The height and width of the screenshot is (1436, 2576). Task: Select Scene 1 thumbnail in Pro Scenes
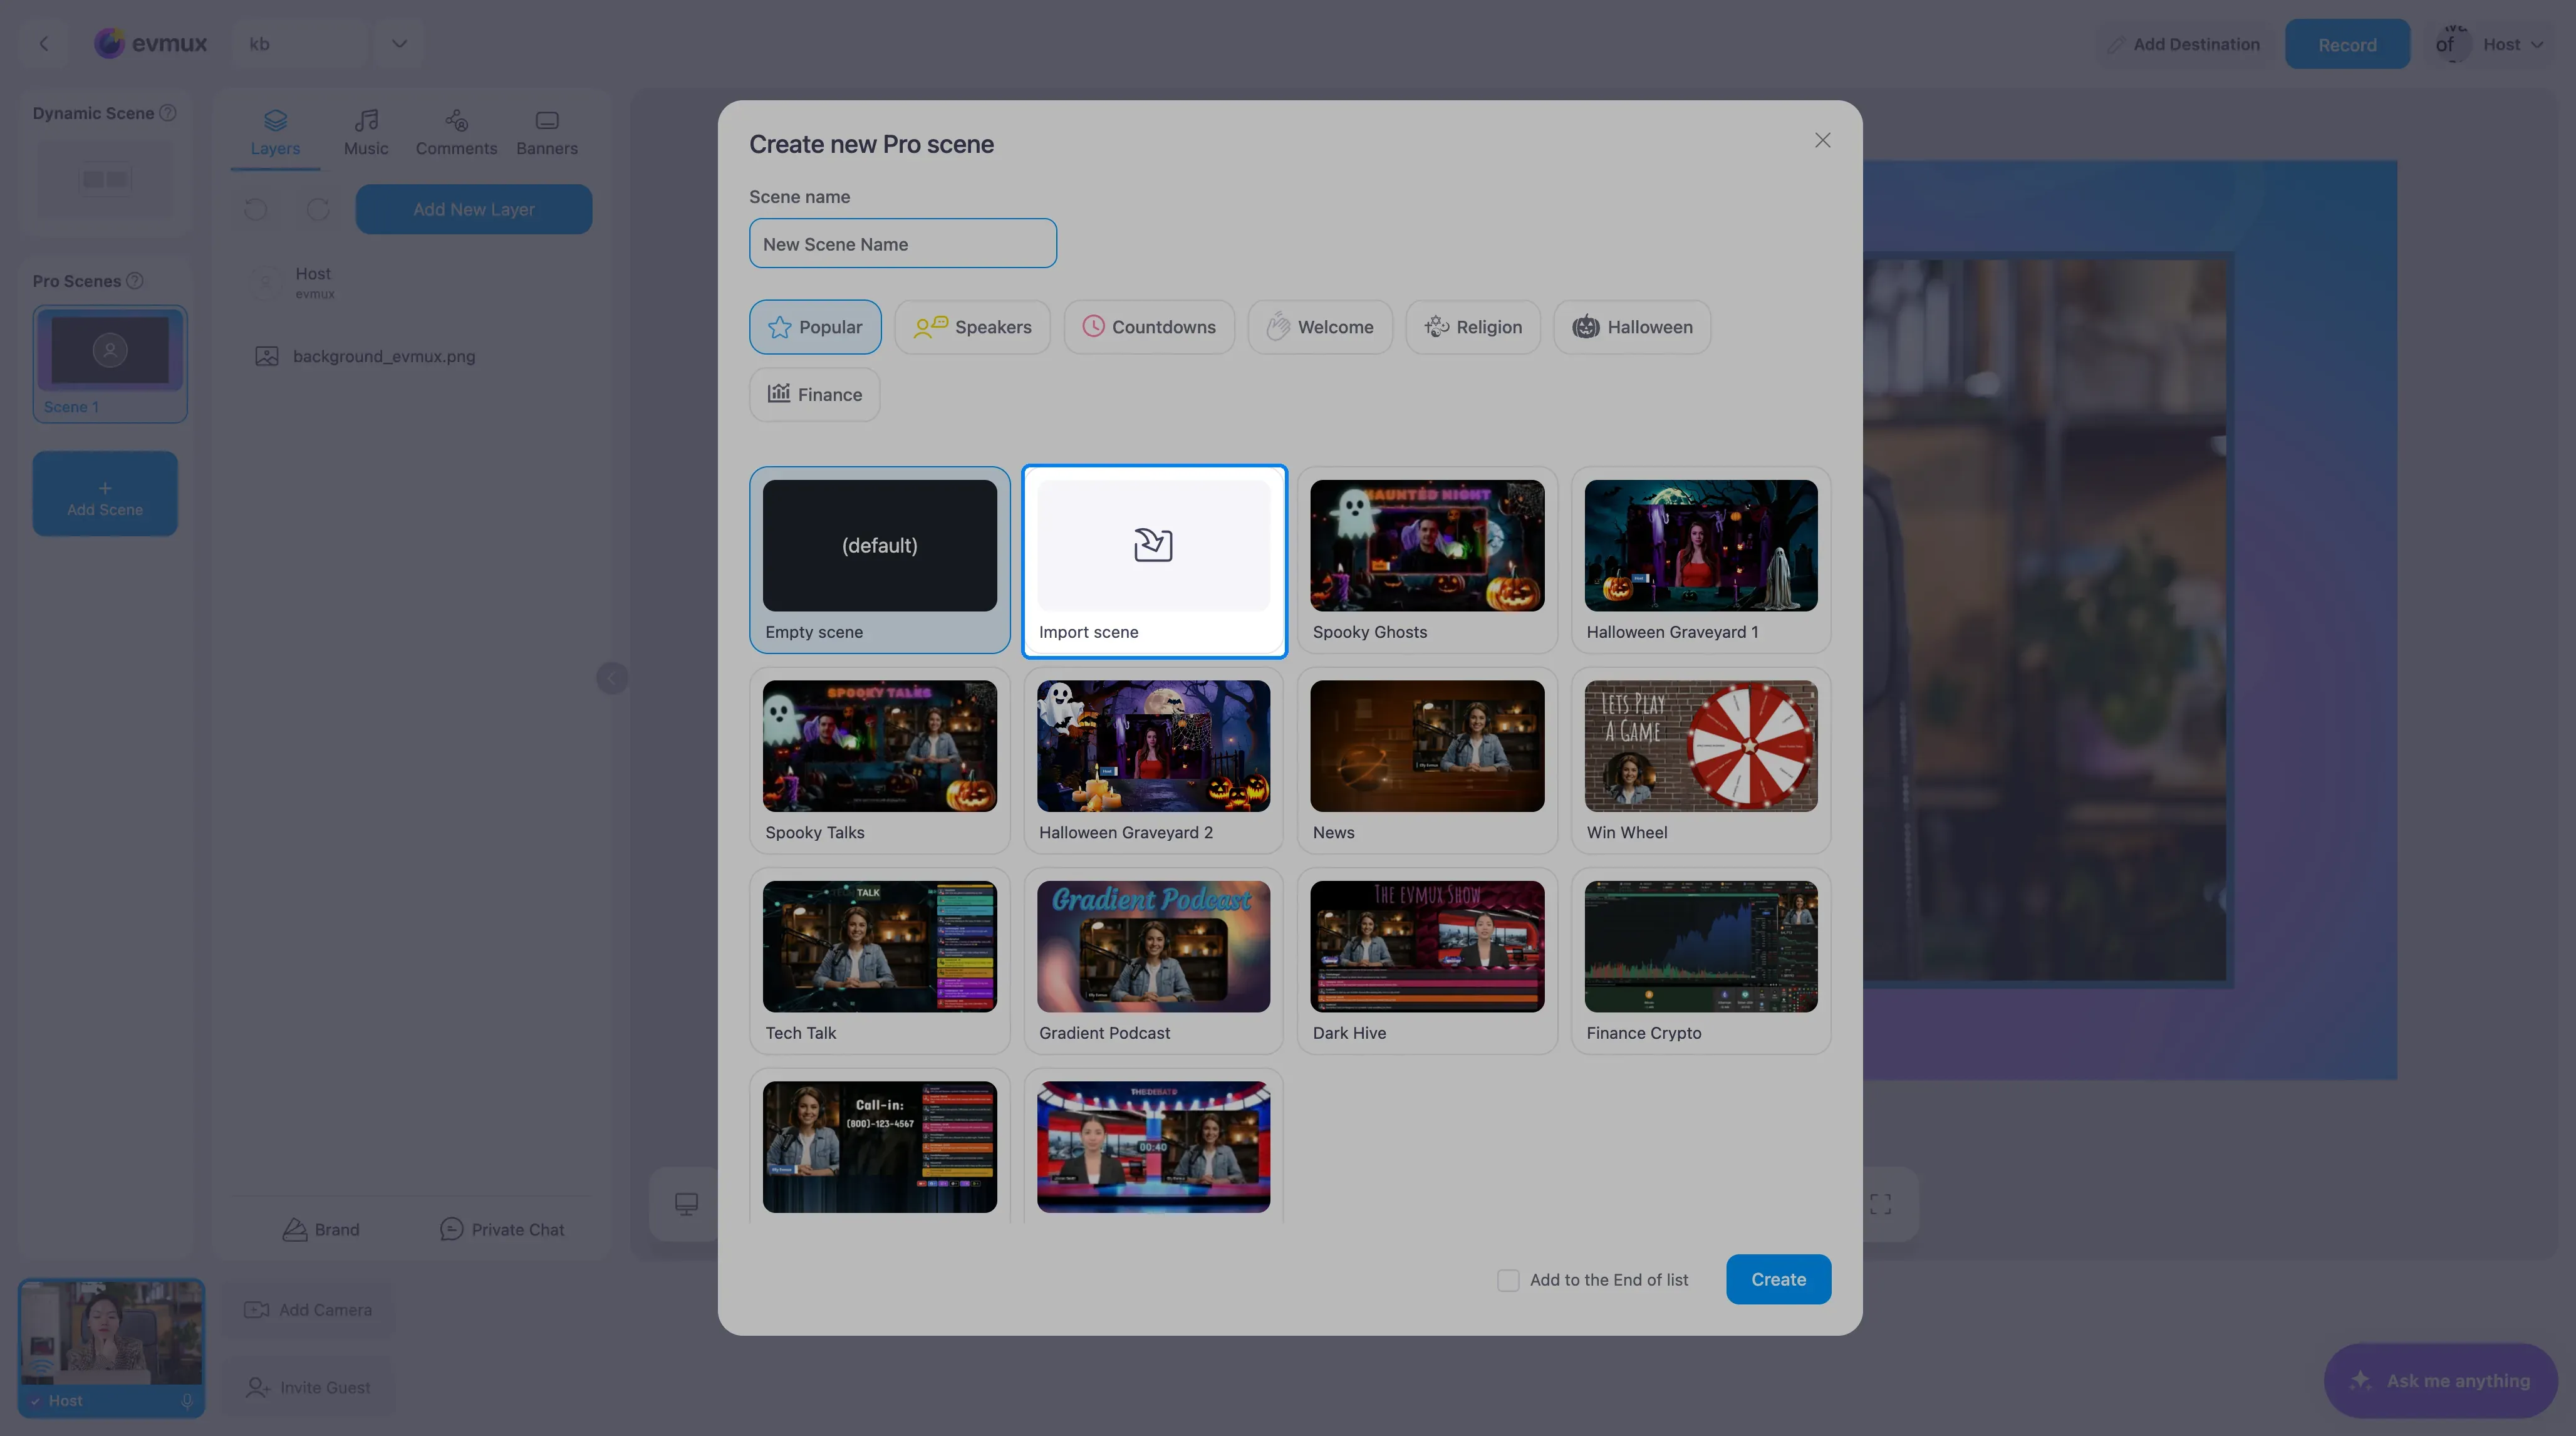point(110,364)
